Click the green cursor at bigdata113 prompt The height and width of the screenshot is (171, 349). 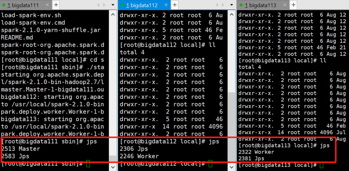click(x=321, y=165)
